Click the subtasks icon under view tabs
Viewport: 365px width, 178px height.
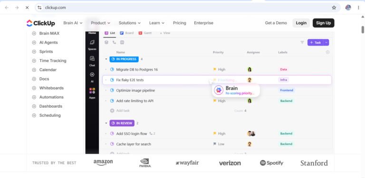coord(114,42)
